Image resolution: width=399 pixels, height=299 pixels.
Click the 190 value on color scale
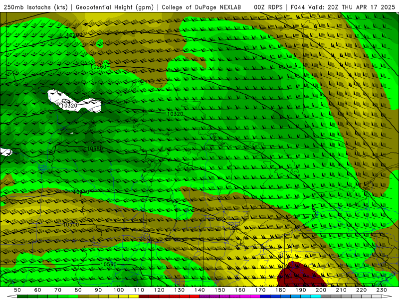(301, 290)
